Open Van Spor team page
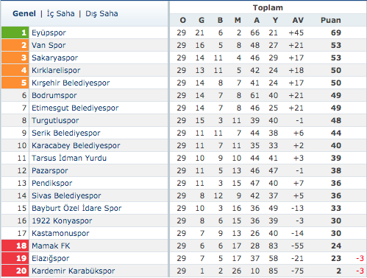Screen dimensions: 367x278 point(49,45)
